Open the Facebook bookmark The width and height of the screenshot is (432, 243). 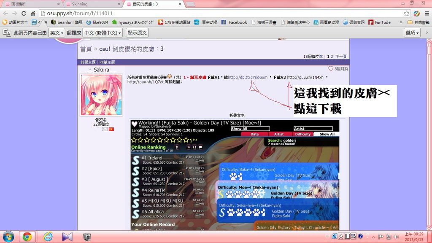[234, 22]
